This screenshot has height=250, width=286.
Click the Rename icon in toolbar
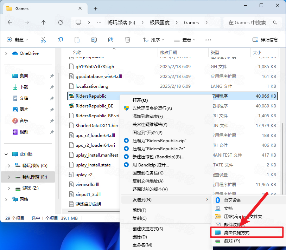(x=94, y=40)
